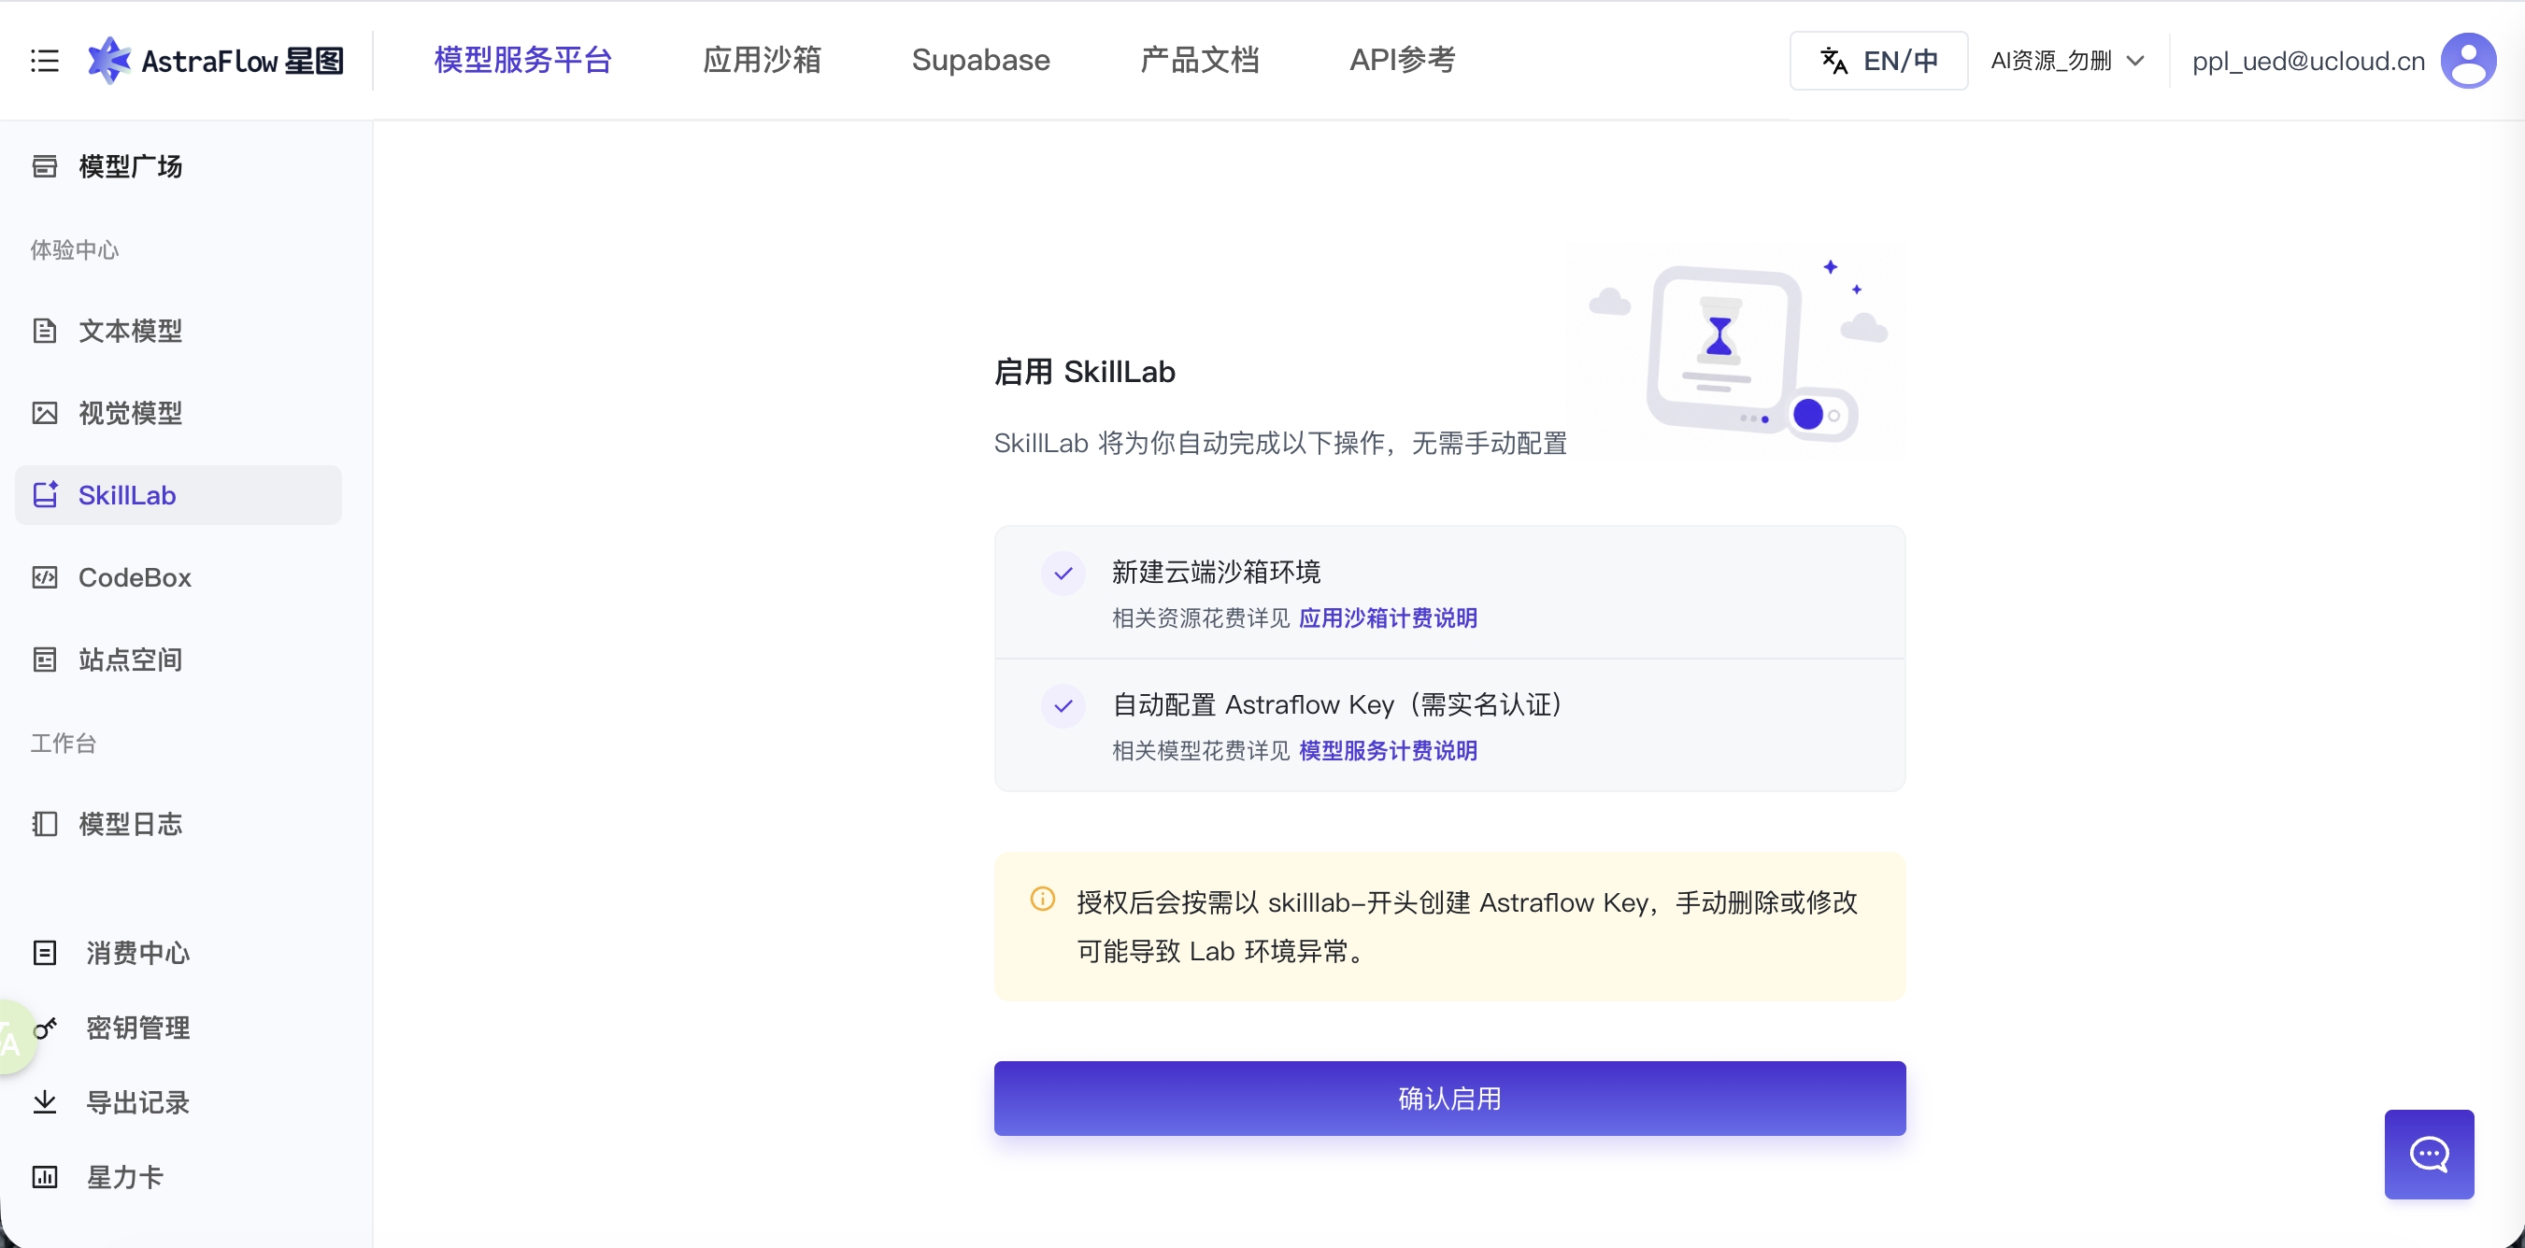
Task: Click the 视觉模型 image icon
Action: click(x=45, y=414)
